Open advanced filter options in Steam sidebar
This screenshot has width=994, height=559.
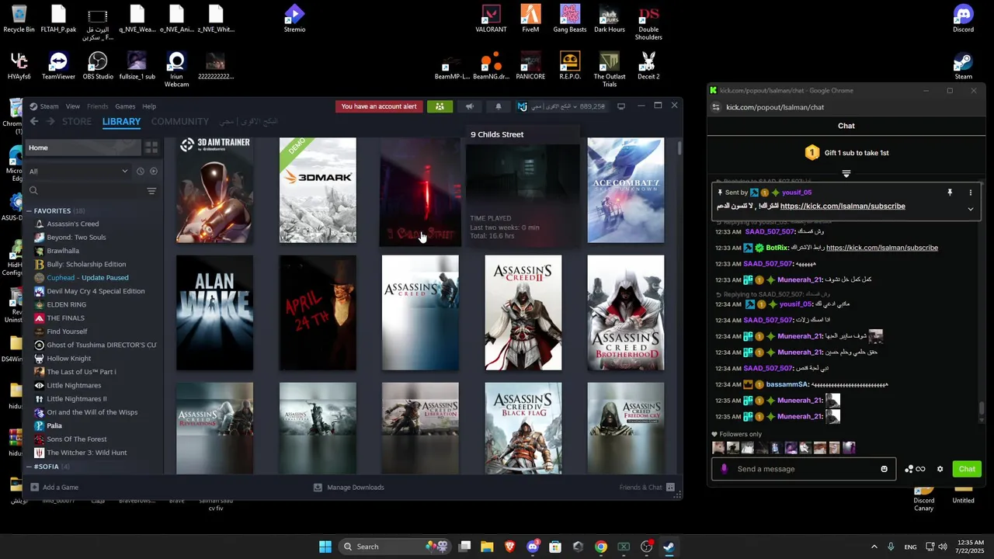click(151, 191)
